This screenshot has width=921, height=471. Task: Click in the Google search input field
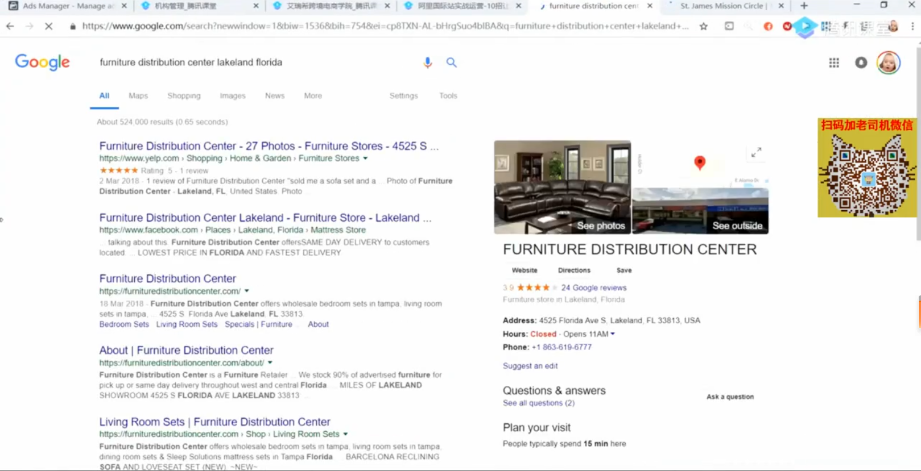click(256, 62)
